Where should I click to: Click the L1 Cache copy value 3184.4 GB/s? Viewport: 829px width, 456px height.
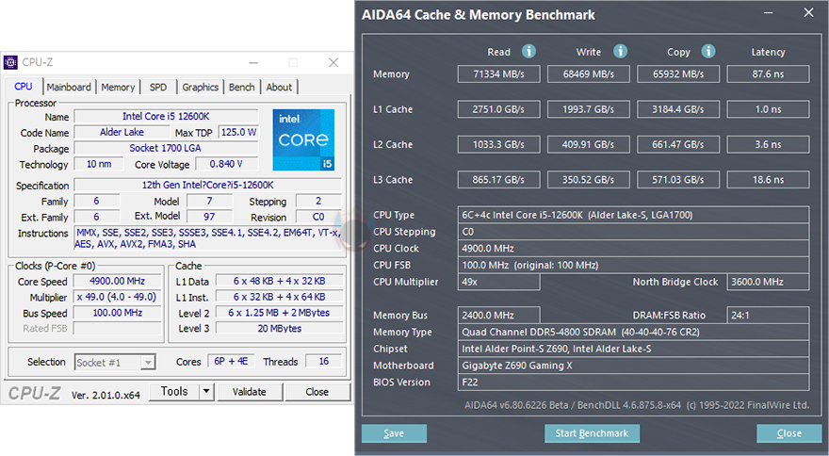[x=678, y=109]
